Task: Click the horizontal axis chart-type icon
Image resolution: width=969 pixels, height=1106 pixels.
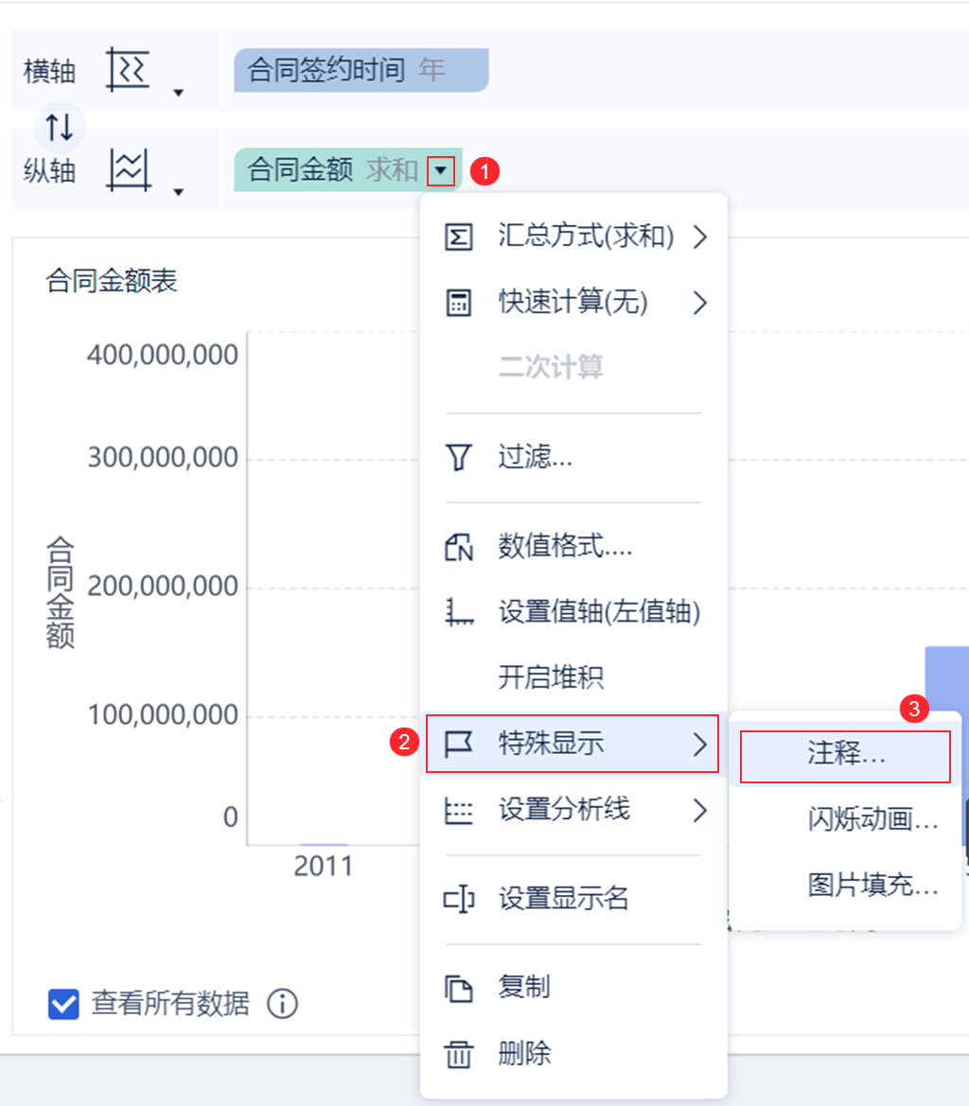Action: click(x=128, y=70)
